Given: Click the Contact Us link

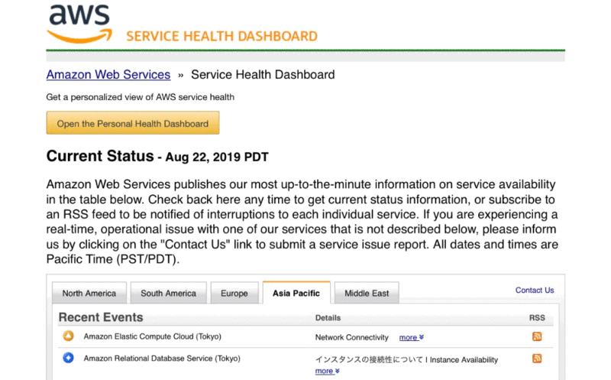Looking at the screenshot, I should point(535,291).
